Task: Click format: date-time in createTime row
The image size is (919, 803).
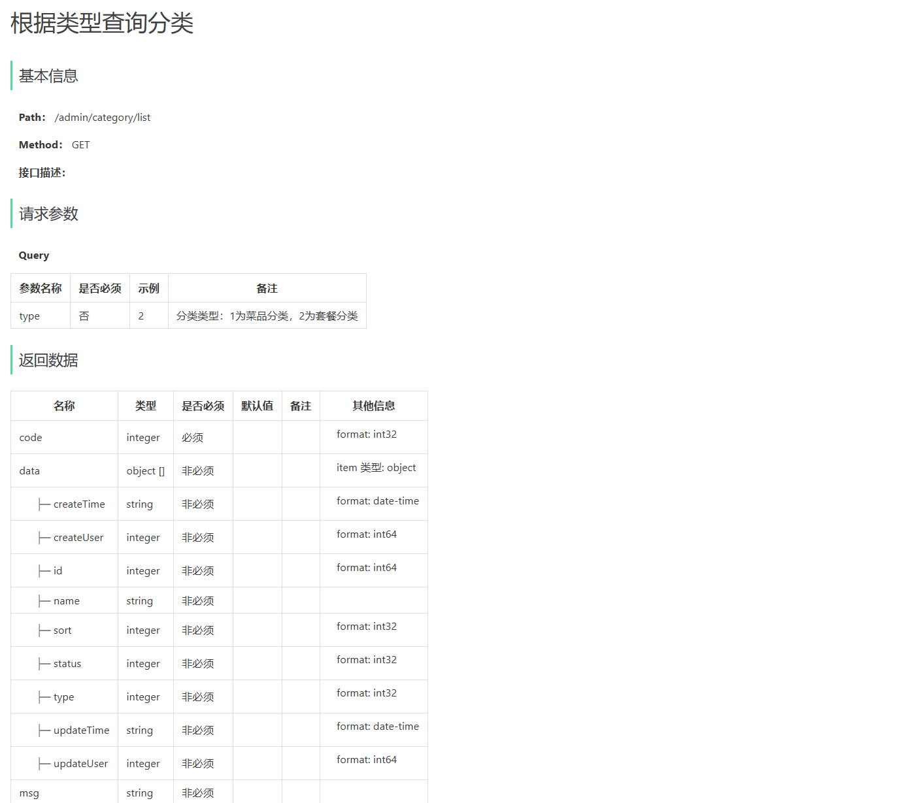Action: [378, 501]
